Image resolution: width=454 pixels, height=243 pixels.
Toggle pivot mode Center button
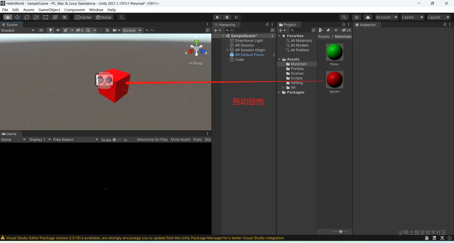click(x=83, y=17)
